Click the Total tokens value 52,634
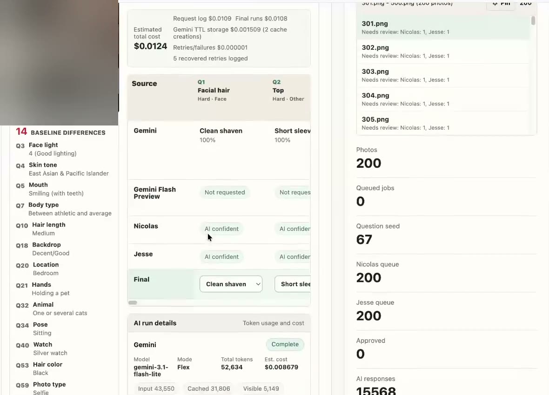The image size is (549, 395). click(232, 367)
